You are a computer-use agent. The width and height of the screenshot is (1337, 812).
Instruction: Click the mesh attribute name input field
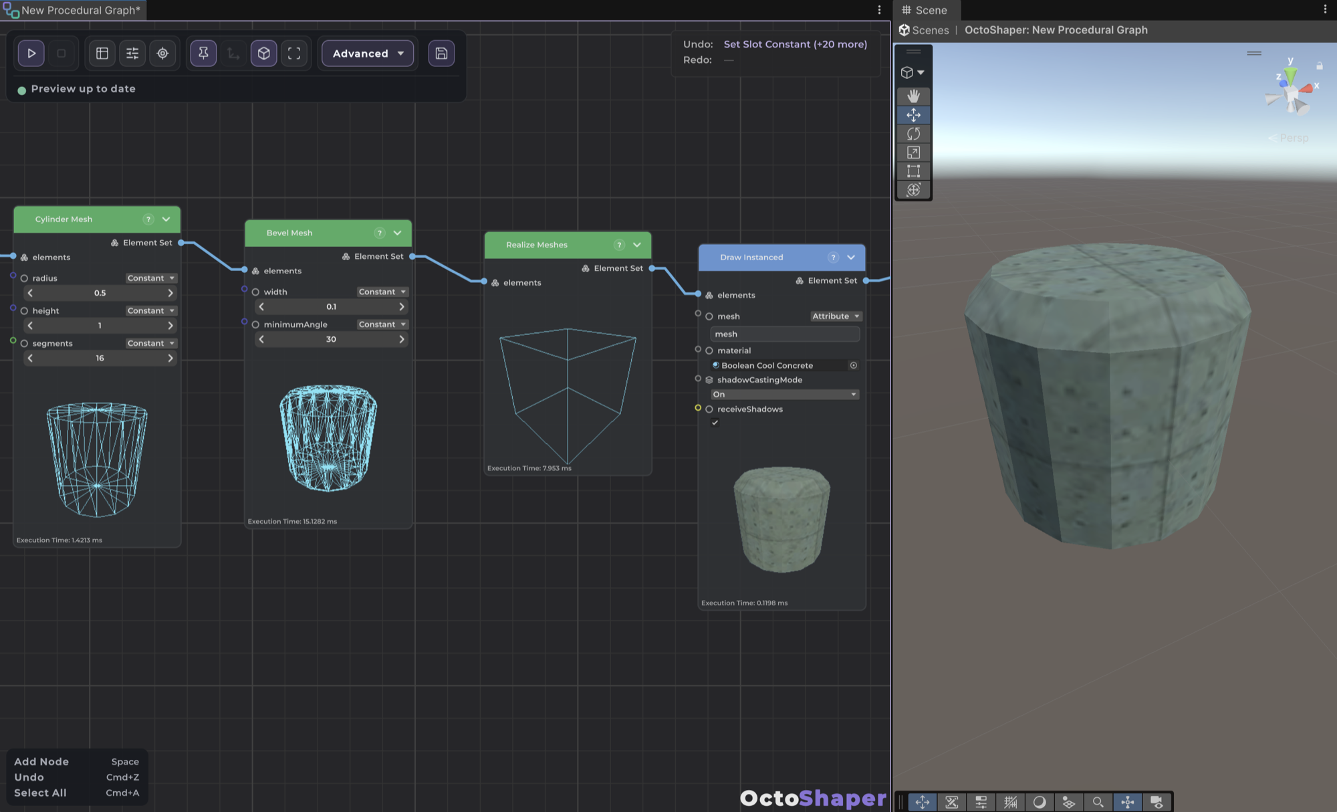click(x=785, y=334)
